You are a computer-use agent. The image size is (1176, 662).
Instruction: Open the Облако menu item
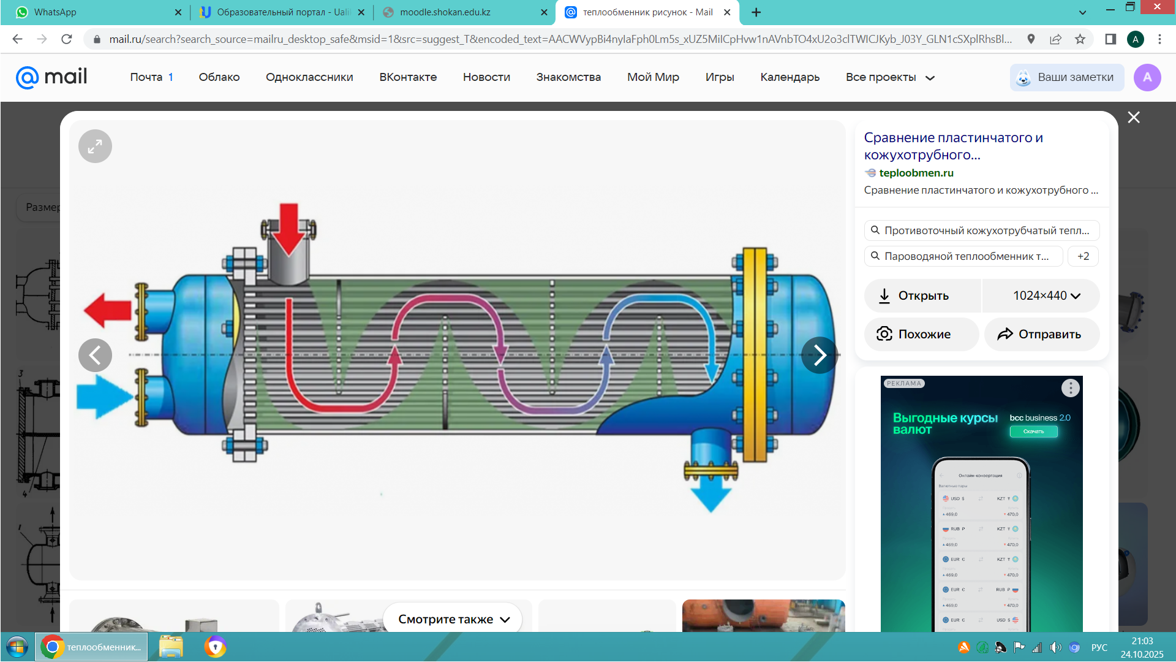tap(219, 77)
